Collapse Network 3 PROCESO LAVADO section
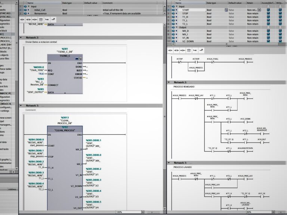Screen dimensions: 287x215 coord(169,163)
